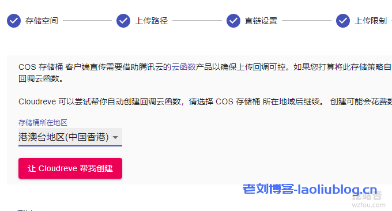
Task: Click the 让 Cloudreve 帮我创建 button
Action: [x=70, y=168]
